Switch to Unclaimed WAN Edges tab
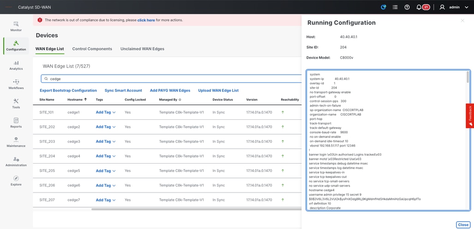 pyautogui.click(x=142, y=49)
